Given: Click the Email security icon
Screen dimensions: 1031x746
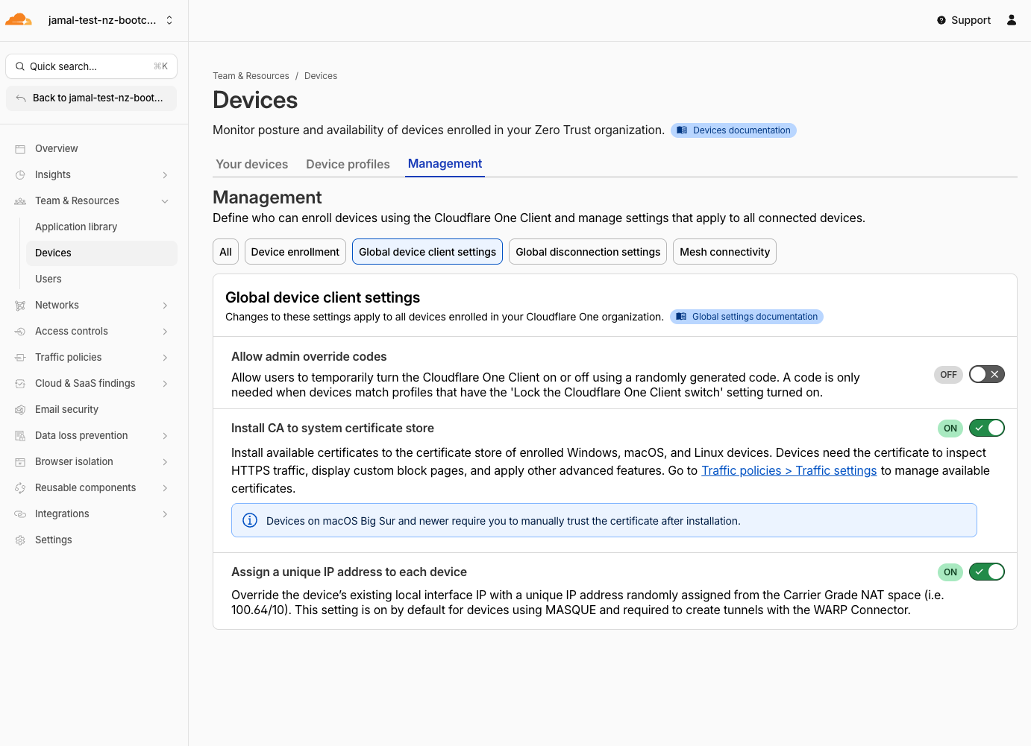Looking at the screenshot, I should pyautogui.click(x=20, y=410).
